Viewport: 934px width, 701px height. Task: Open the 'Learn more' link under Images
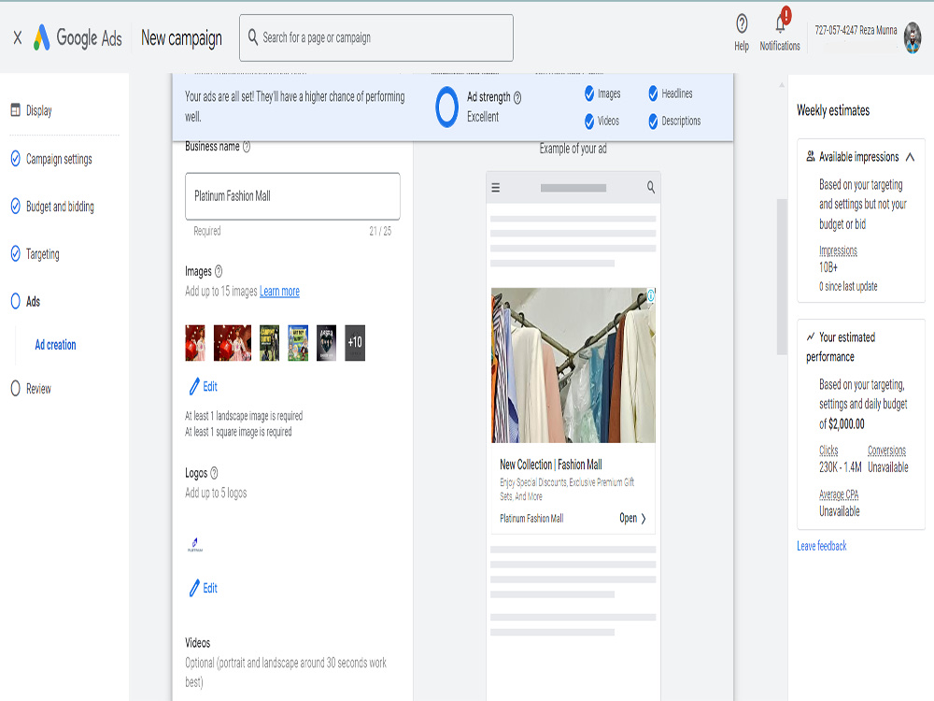(279, 292)
